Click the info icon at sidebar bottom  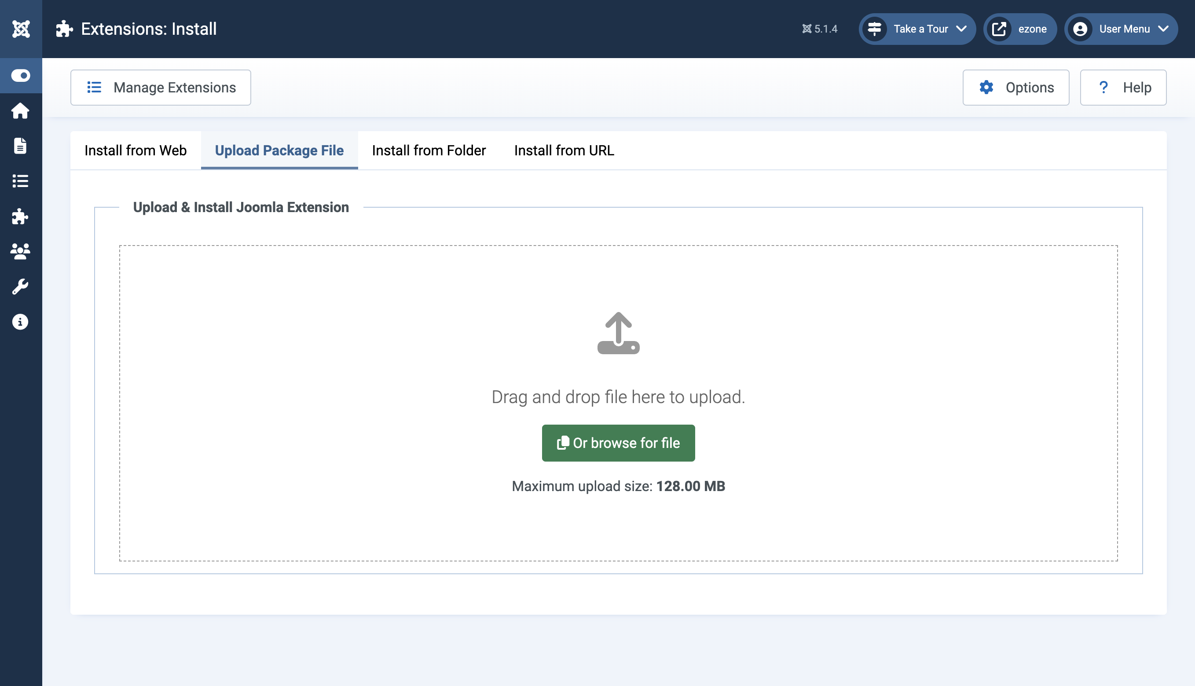point(20,322)
